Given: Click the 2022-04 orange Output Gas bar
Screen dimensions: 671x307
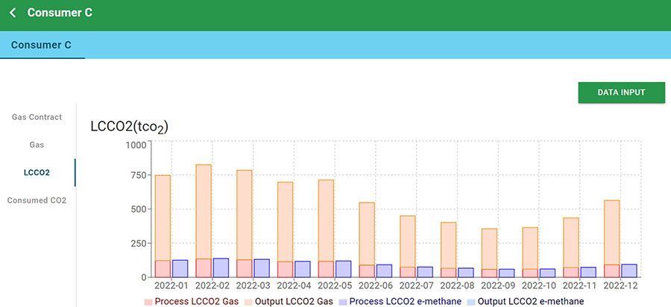Looking at the screenshot, I should [x=285, y=222].
